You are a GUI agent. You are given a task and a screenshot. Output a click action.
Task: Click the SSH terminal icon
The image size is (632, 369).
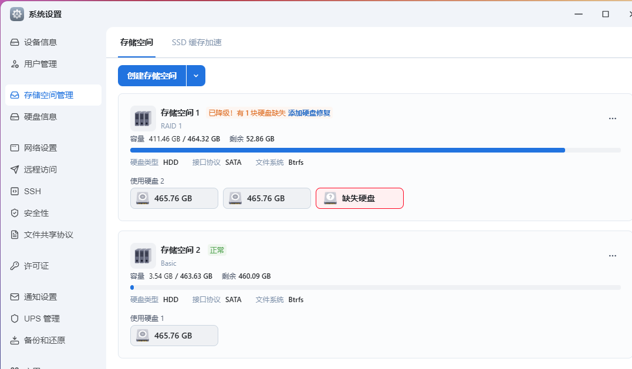(15, 191)
